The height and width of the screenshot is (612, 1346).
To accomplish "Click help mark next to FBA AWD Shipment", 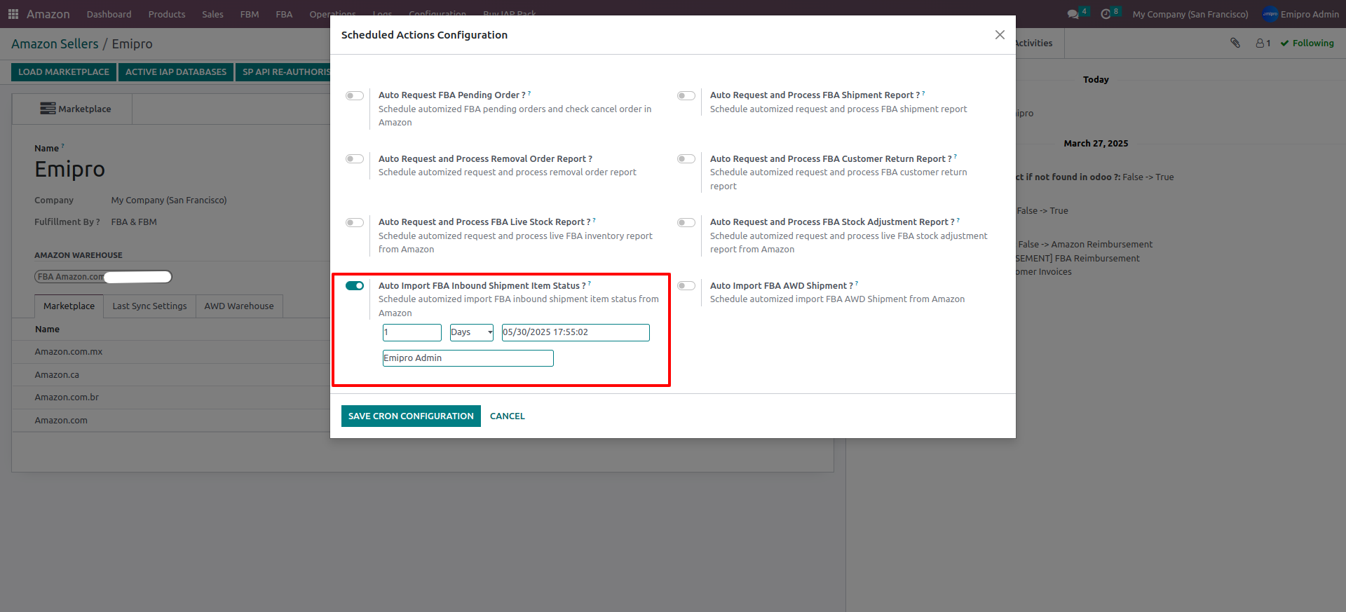I will [857, 283].
